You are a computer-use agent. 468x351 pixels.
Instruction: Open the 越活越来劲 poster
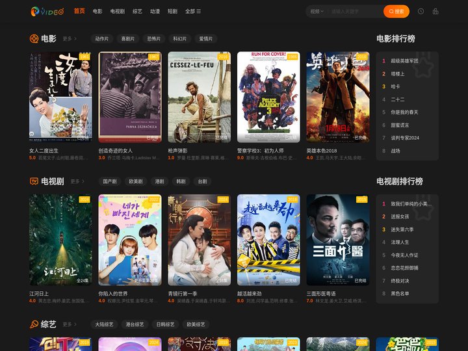pyautogui.click(x=268, y=240)
